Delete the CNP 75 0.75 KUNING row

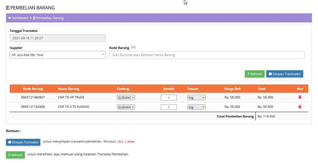point(299,107)
